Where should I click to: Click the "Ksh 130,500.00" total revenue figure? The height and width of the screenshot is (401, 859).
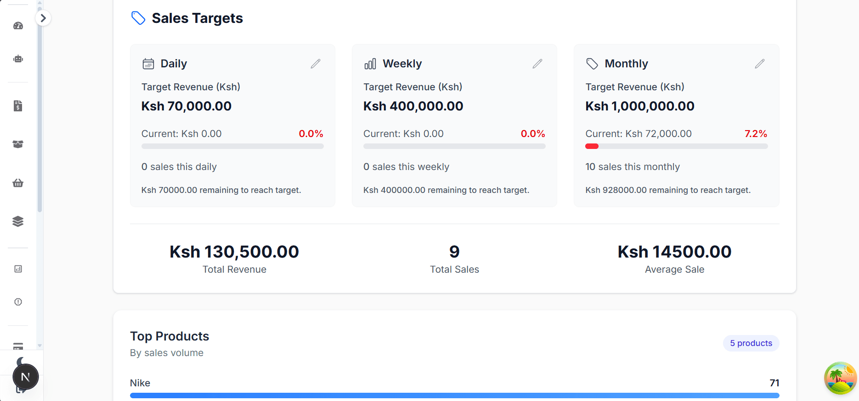coord(234,252)
